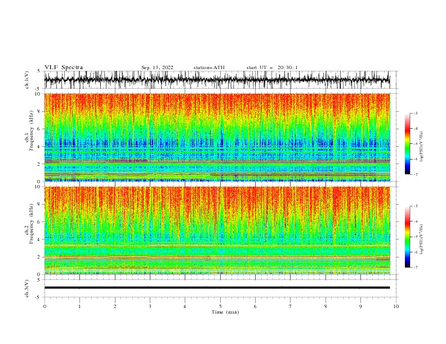Select the date 'Sep. 13, 2022'
This screenshot has height=344, width=446.
tap(157, 67)
